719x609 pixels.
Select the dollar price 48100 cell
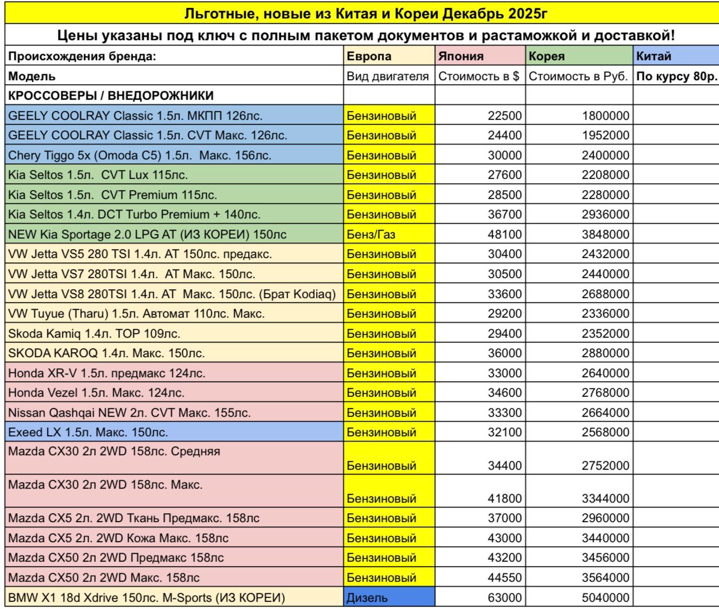479,235
